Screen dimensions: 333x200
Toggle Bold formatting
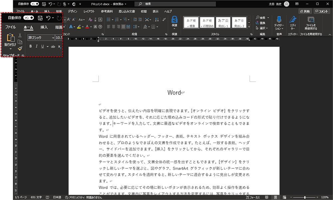coord(31,46)
